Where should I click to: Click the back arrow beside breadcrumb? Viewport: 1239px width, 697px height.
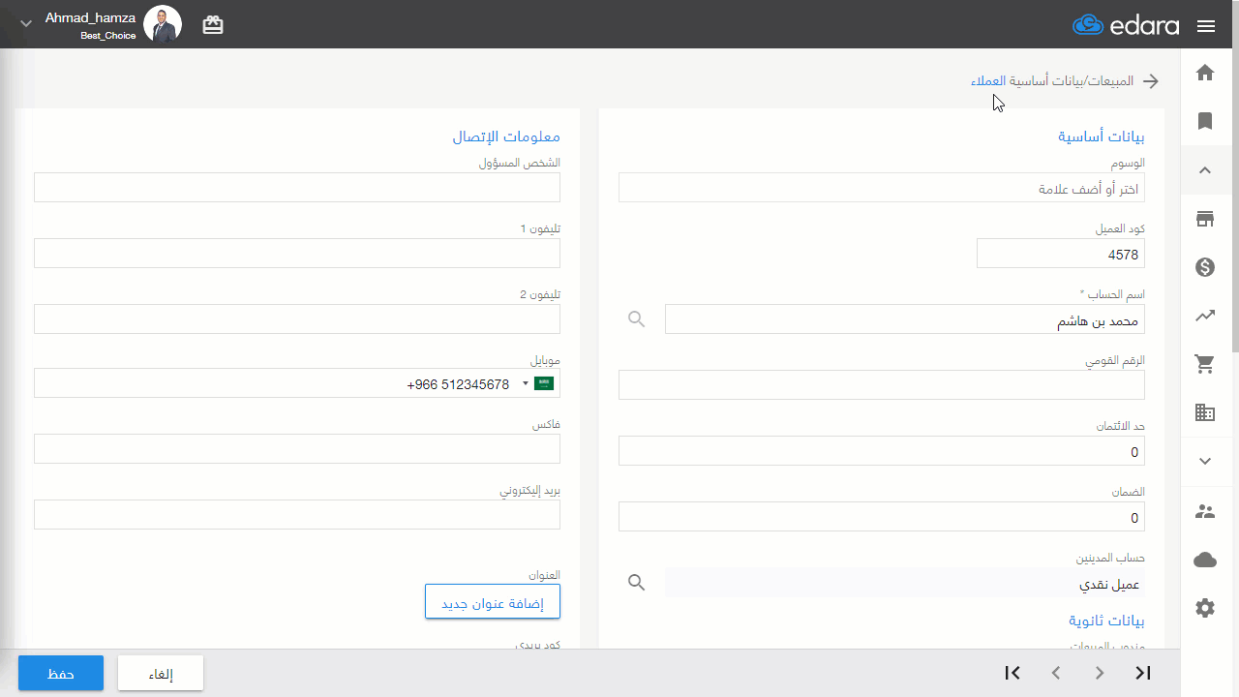pos(1151,81)
